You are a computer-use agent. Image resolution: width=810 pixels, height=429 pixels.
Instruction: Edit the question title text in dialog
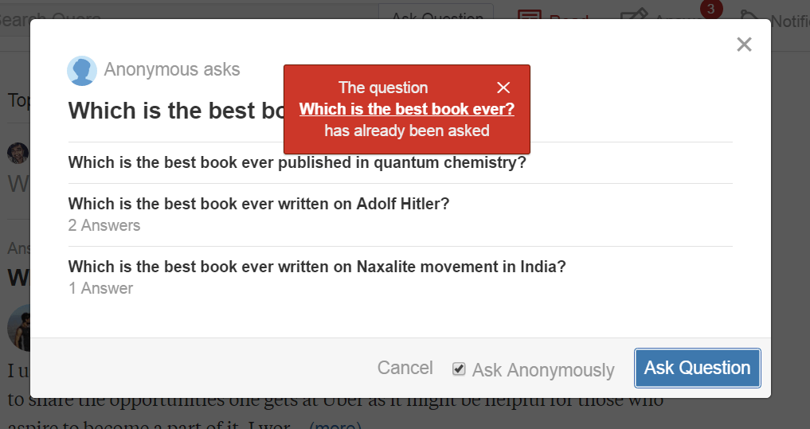coord(176,111)
